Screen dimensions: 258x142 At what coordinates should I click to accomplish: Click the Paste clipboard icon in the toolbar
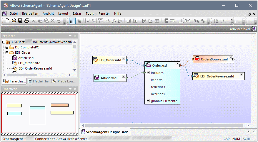46,21
